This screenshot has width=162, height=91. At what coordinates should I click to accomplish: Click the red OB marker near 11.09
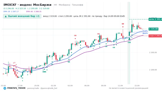(x=123, y=24)
